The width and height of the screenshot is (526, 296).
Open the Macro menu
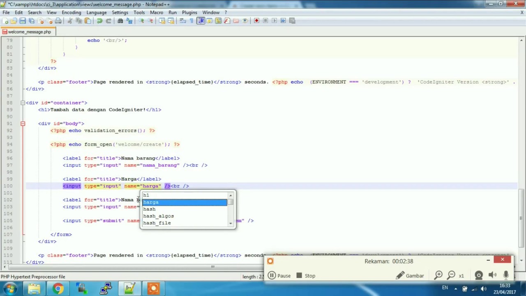(x=157, y=12)
